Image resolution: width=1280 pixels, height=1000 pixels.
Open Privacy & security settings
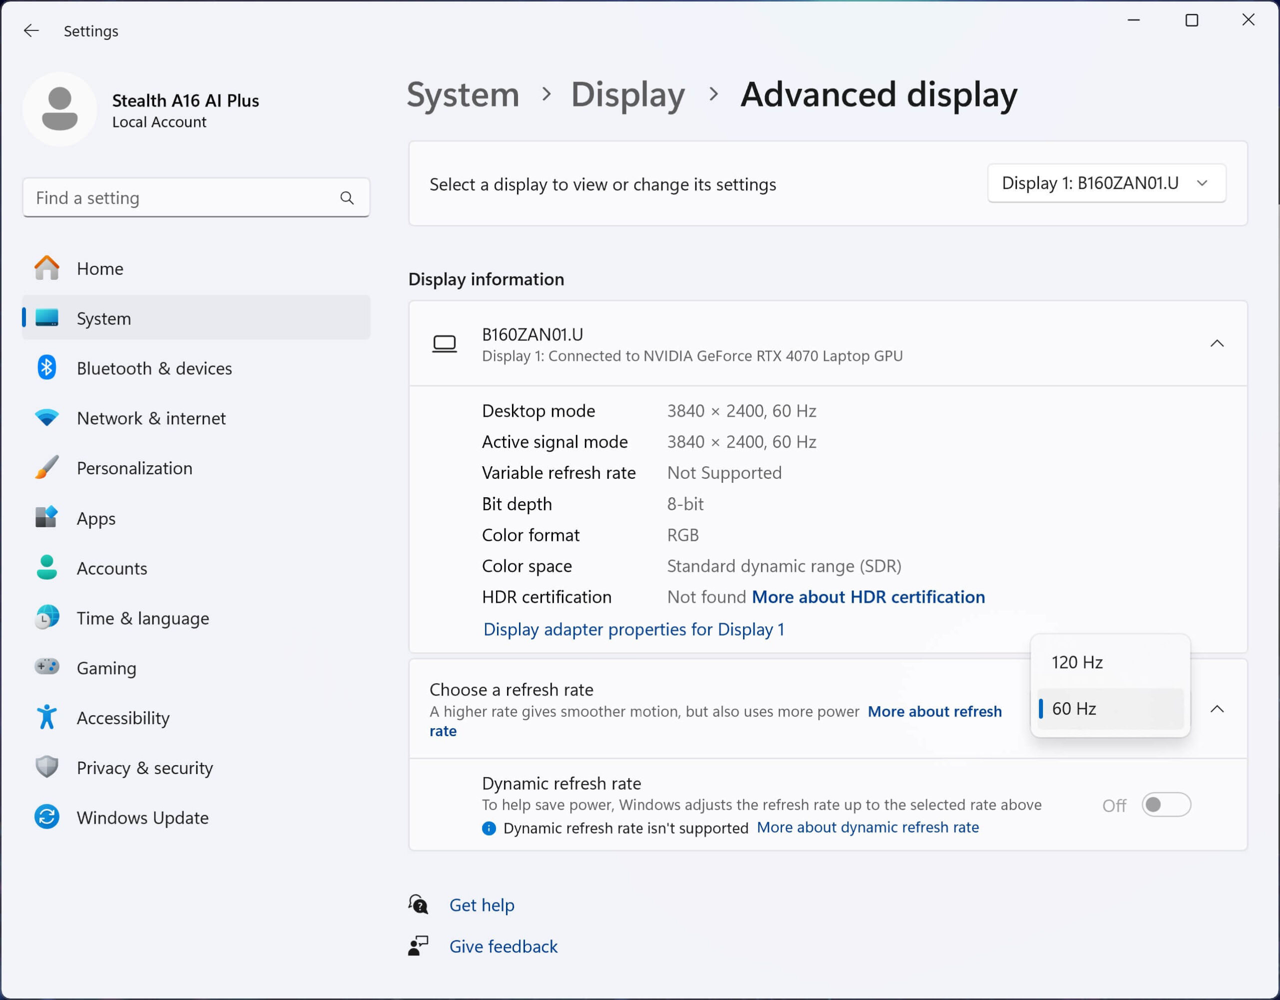[196, 767]
